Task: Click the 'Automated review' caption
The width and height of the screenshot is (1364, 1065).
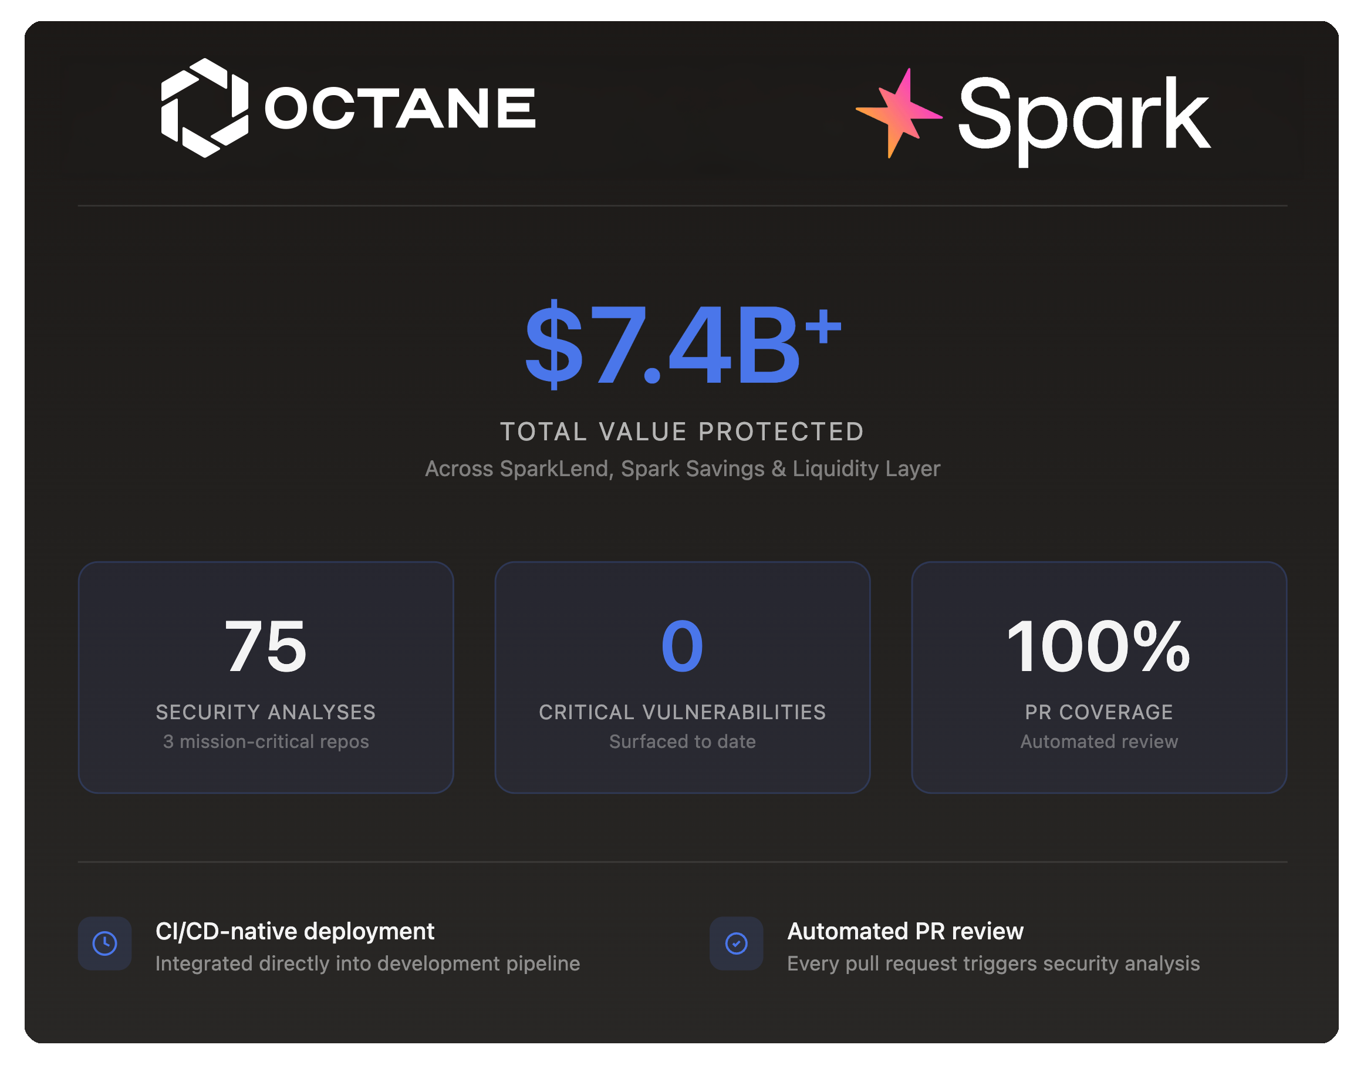Action: [1099, 742]
